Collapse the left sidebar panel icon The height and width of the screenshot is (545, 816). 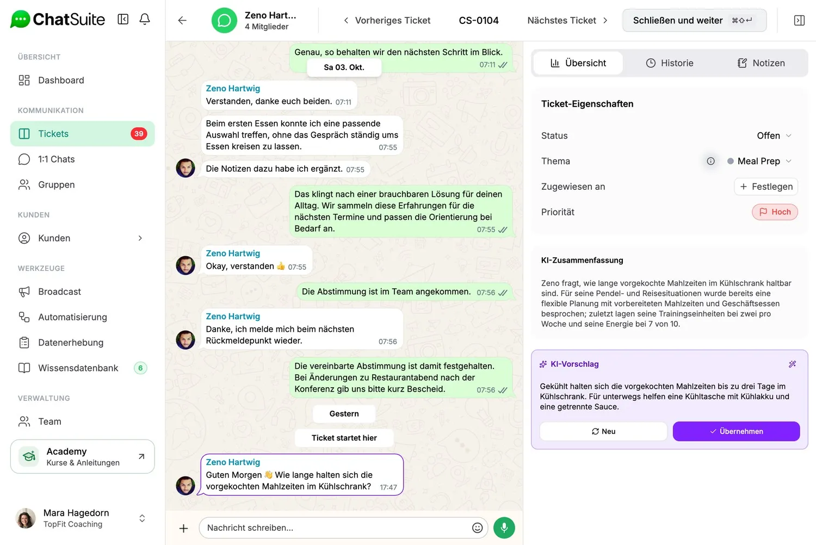[x=123, y=20]
